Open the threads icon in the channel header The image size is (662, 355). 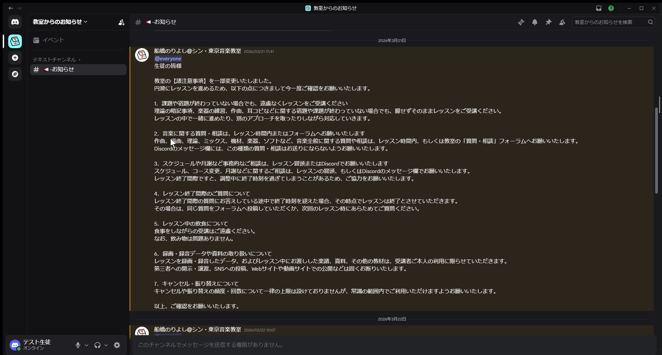click(x=521, y=22)
